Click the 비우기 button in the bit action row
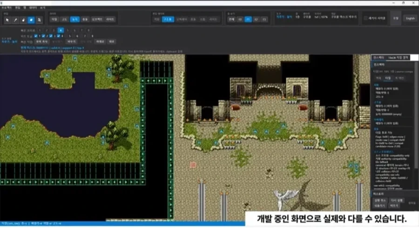Image resolution: width=419 pixels, height=228 pixels. point(71,41)
